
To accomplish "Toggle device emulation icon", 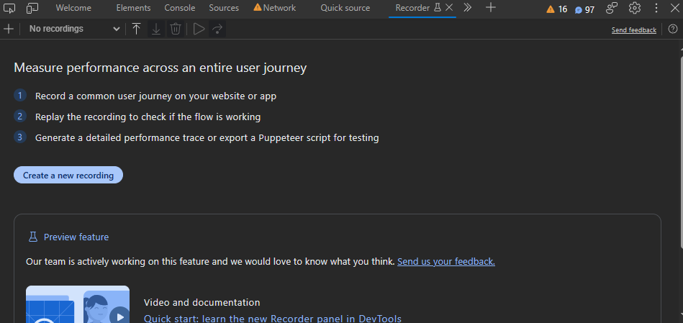I will click(32, 8).
